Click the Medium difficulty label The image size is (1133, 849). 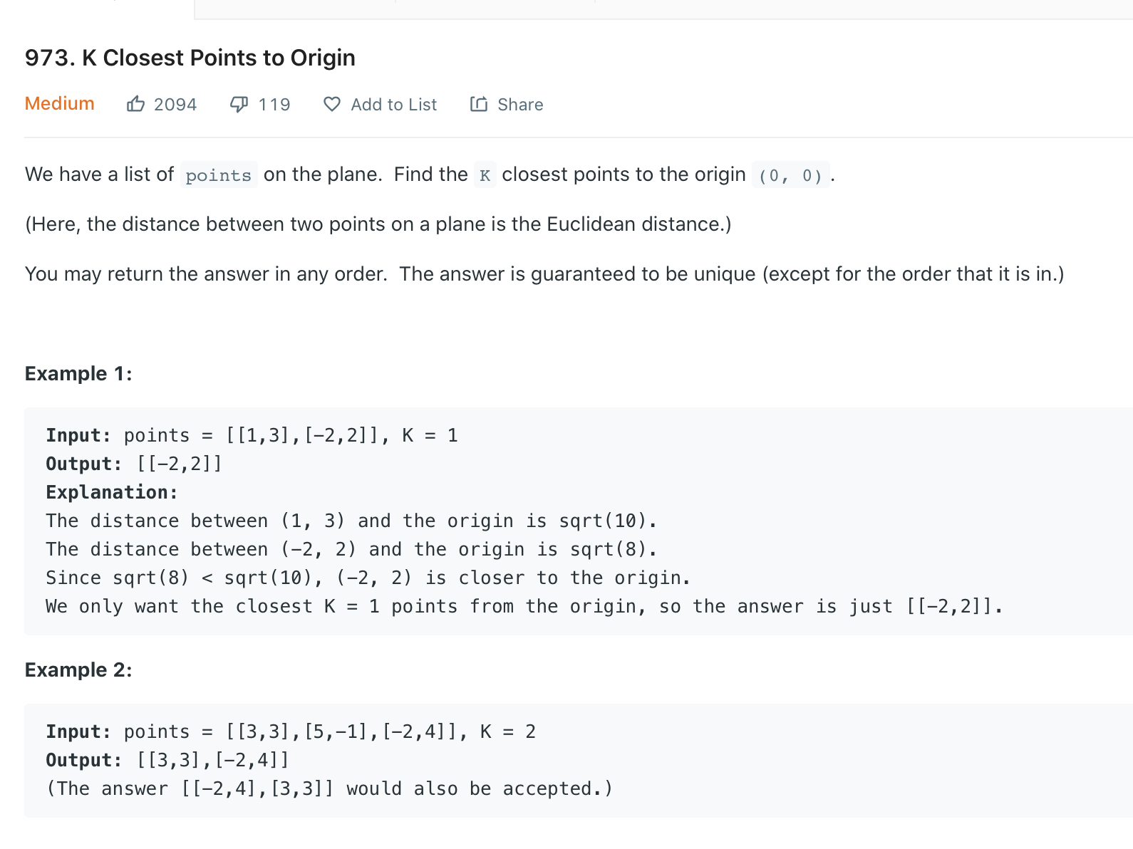coord(60,103)
